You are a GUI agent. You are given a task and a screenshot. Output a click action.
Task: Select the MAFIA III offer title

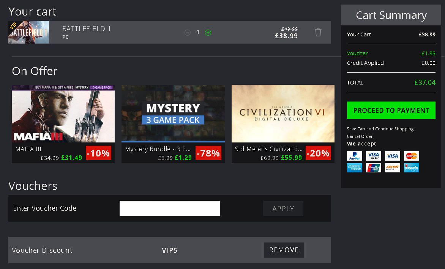28,149
